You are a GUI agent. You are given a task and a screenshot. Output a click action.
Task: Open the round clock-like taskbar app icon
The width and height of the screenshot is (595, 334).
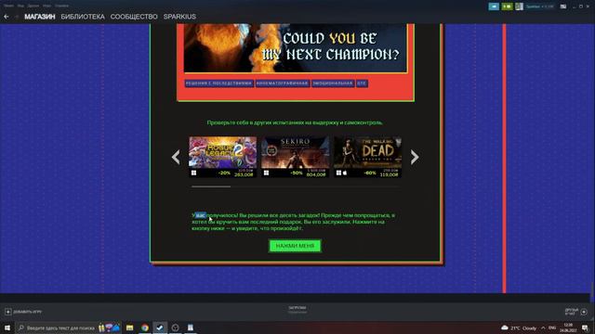coord(175,328)
